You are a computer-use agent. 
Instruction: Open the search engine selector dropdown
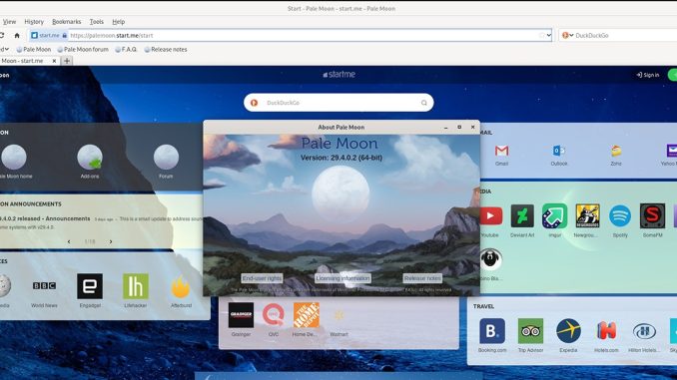click(x=567, y=35)
